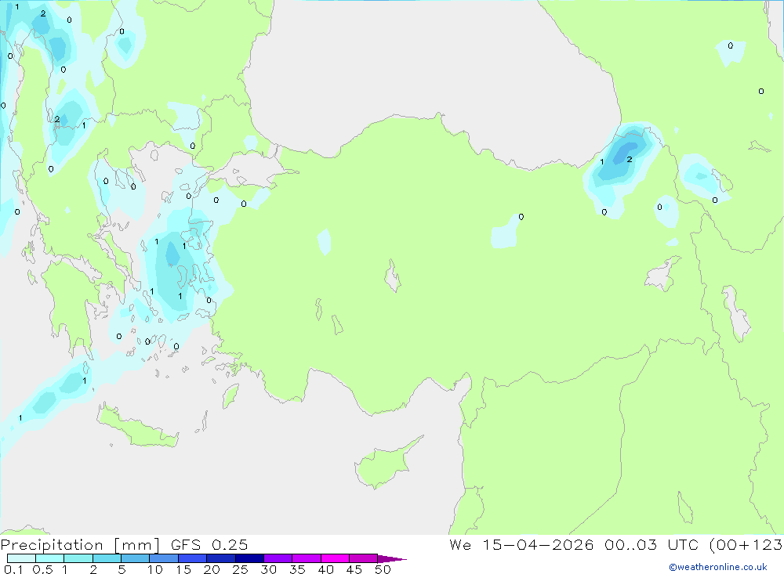Click the "GFS 0.25" model label
This screenshot has height=574, width=784.
pyautogui.click(x=209, y=545)
